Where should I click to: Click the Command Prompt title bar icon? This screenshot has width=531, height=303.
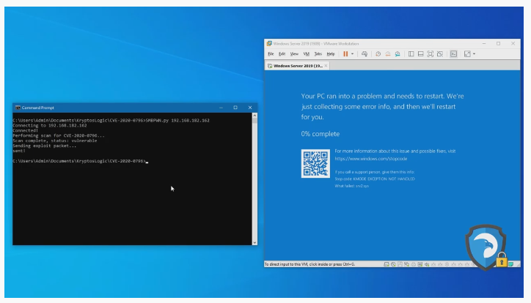(18, 108)
